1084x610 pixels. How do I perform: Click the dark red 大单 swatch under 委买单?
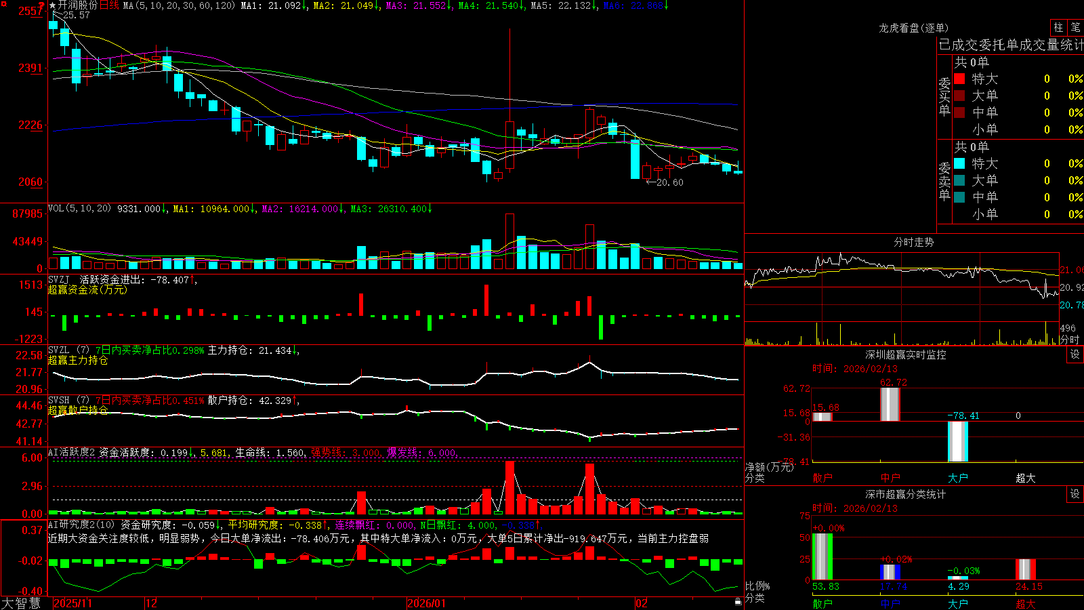coord(959,96)
